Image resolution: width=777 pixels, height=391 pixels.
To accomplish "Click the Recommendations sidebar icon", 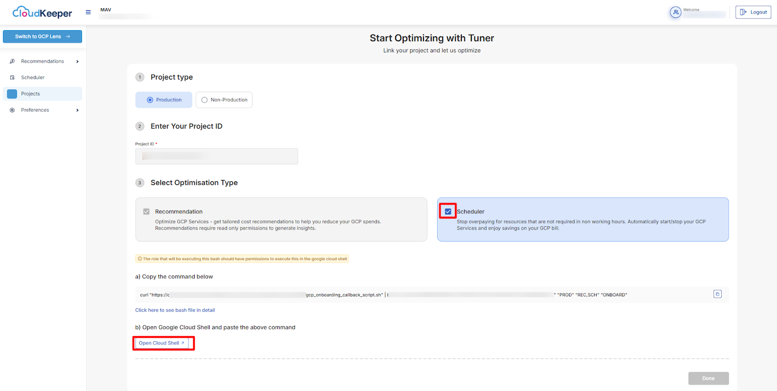I will (12, 62).
